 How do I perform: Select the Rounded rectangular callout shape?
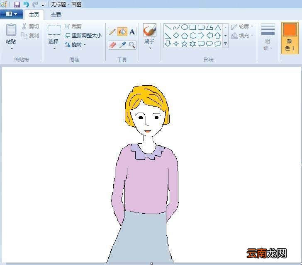201,43
